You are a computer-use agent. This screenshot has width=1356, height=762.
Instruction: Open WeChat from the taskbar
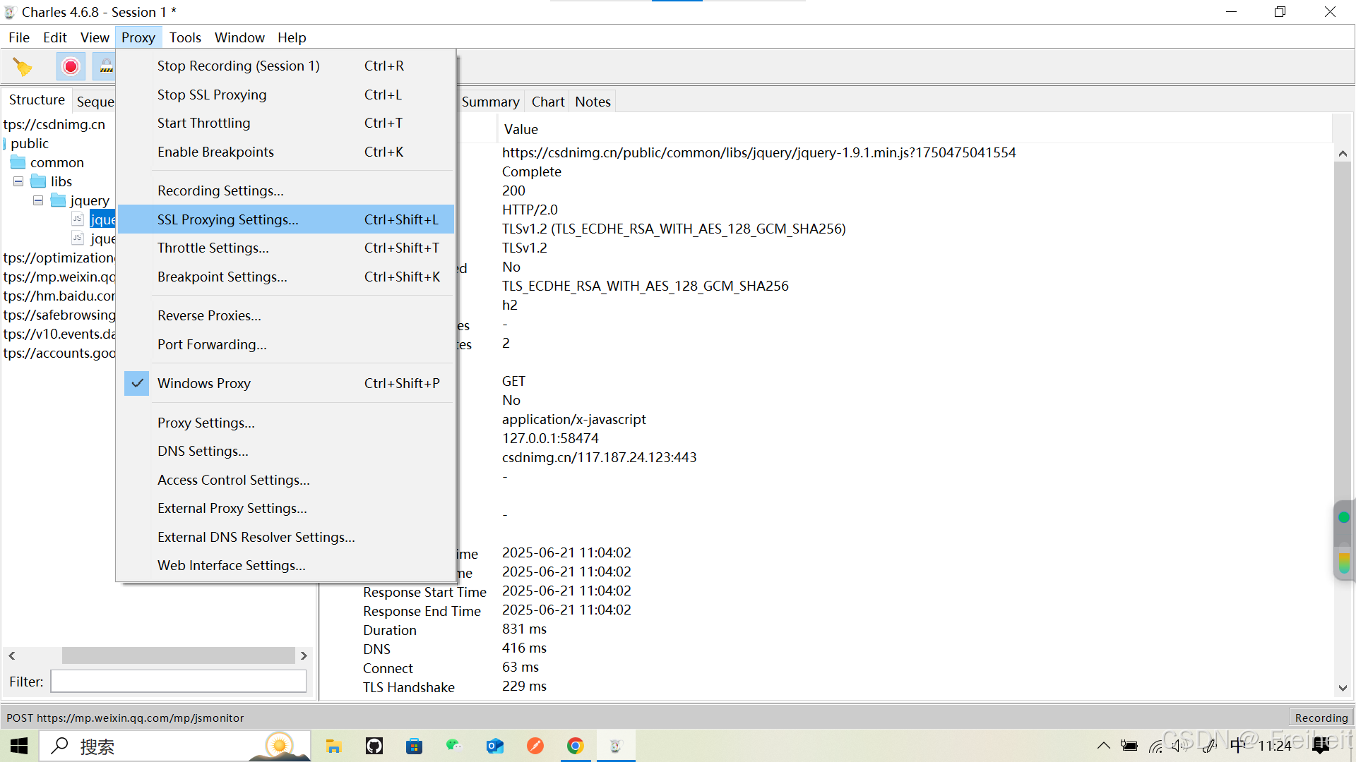454,746
